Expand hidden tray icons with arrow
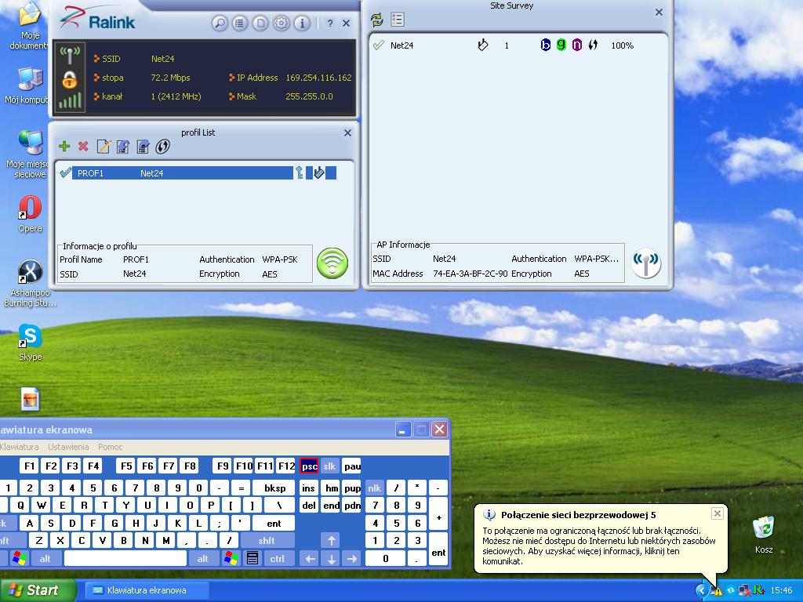 tap(701, 591)
